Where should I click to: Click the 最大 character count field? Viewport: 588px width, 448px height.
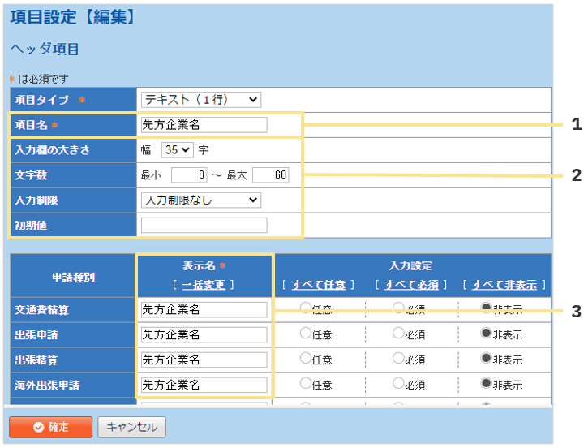pyautogui.click(x=270, y=175)
